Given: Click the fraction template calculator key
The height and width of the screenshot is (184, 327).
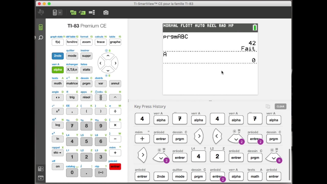Looking at the screenshot, I should click(101, 97).
